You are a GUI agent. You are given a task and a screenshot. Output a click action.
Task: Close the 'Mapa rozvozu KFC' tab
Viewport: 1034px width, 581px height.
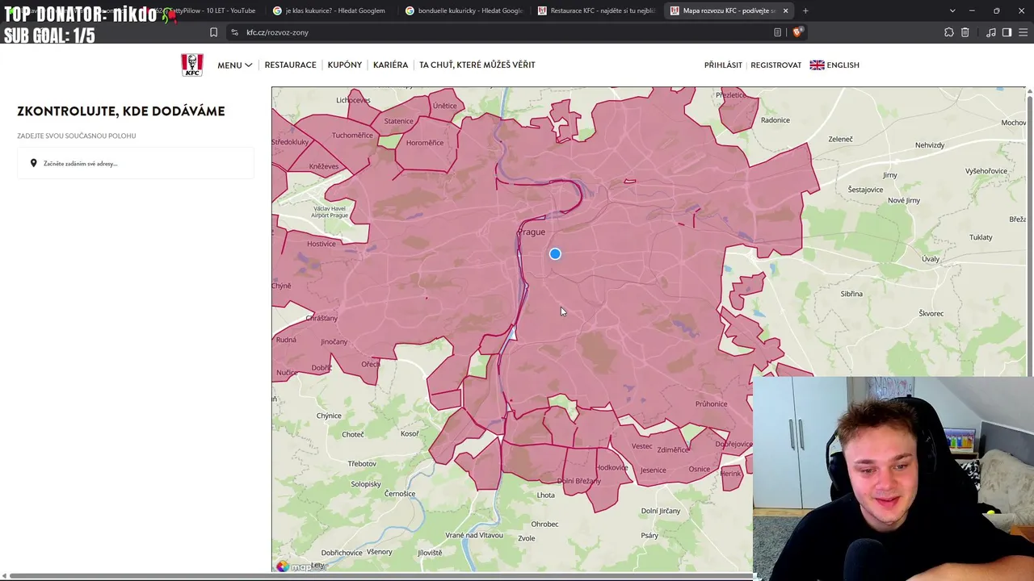point(785,10)
